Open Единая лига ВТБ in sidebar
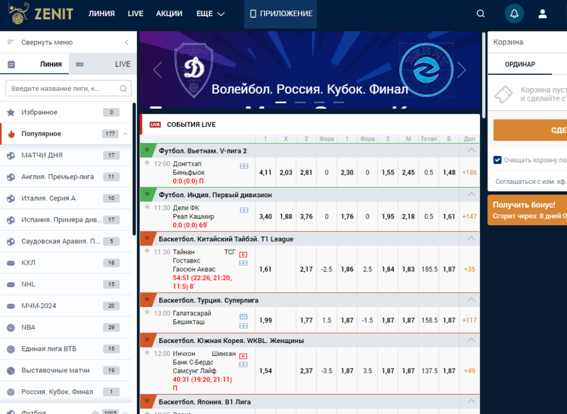Screen dimensions: 567x414 [x=66, y=349]
